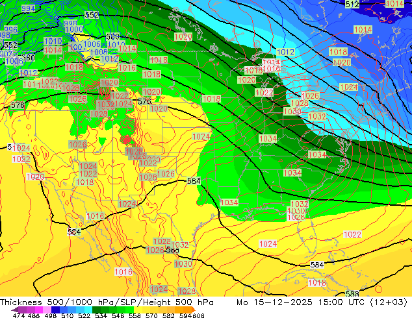Click the orange 594 legend swatch
The image size is (412, 318).
point(187,310)
